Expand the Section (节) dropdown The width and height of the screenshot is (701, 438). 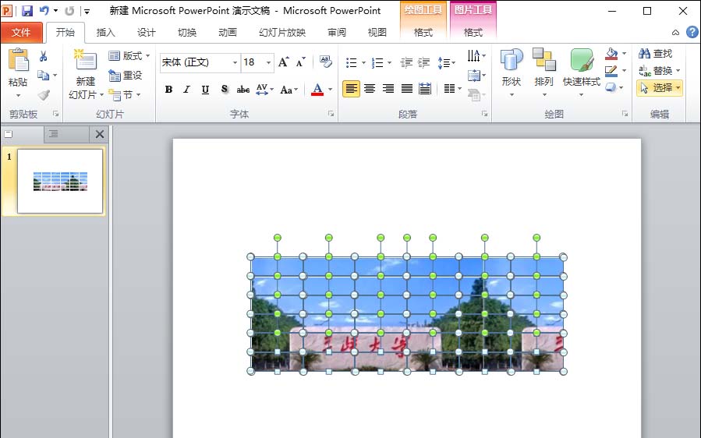pyautogui.click(x=138, y=95)
